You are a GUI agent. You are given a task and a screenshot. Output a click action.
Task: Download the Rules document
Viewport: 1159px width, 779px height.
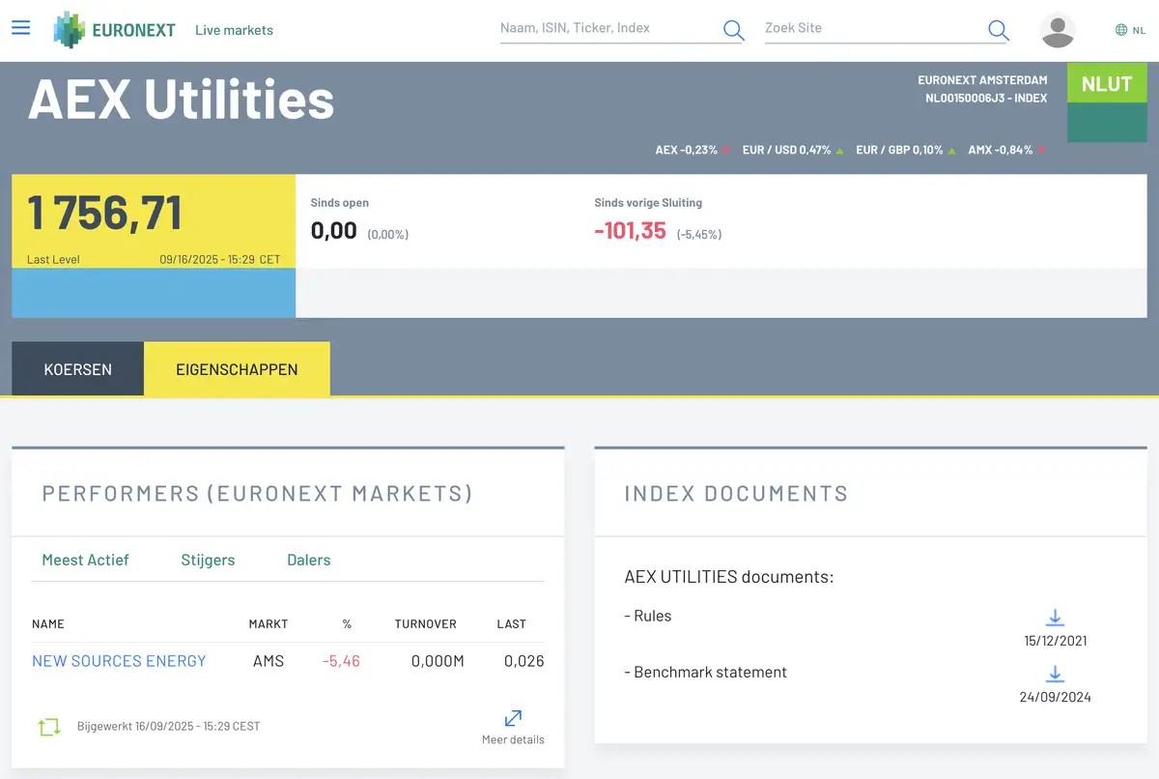(x=1056, y=617)
